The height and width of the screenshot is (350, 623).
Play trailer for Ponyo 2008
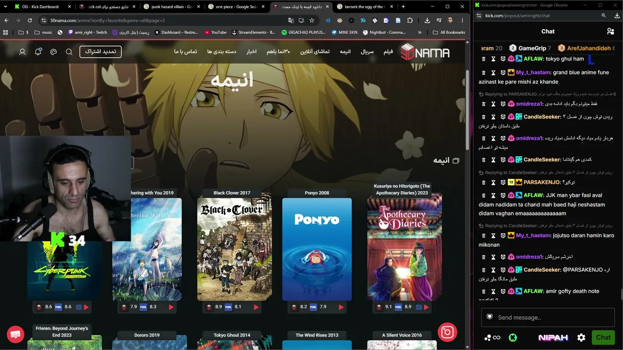point(341,307)
